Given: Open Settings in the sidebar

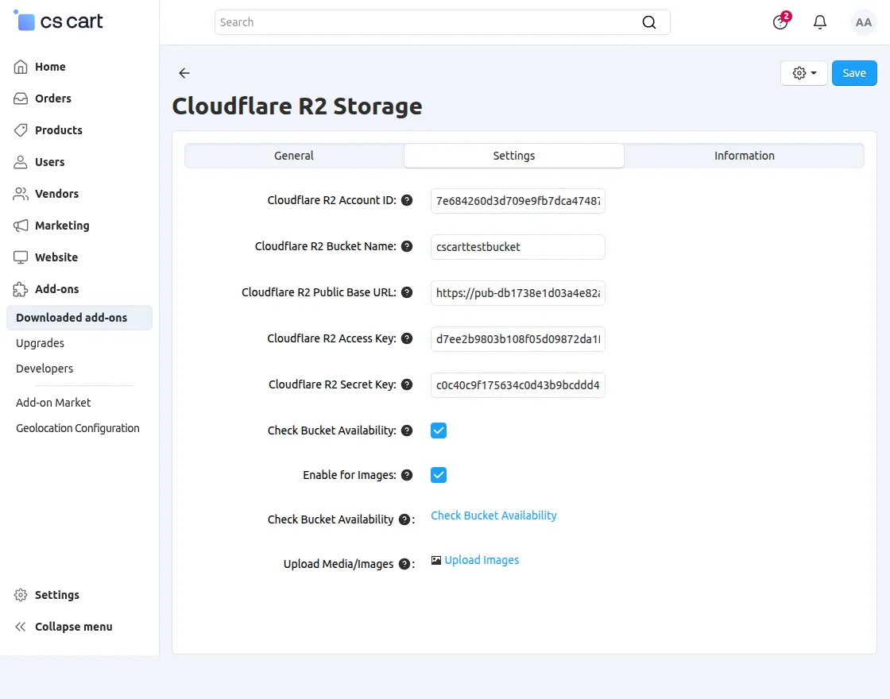Looking at the screenshot, I should pos(56,595).
